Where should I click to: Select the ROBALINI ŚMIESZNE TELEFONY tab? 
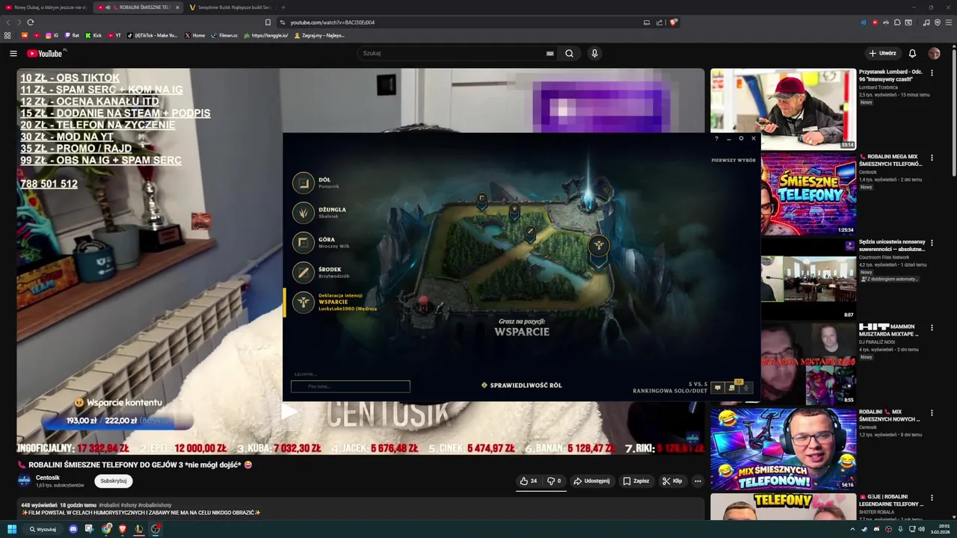[139, 7]
